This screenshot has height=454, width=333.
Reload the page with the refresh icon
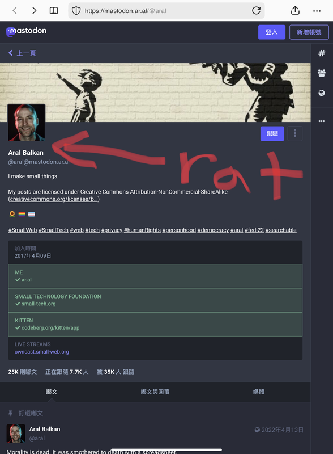click(256, 11)
